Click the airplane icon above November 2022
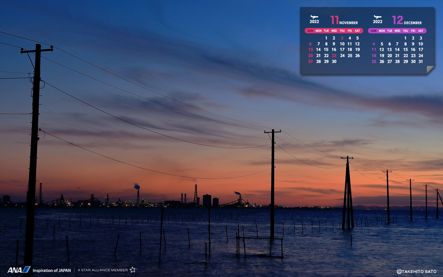The width and height of the screenshot is (443, 277). click(x=314, y=17)
